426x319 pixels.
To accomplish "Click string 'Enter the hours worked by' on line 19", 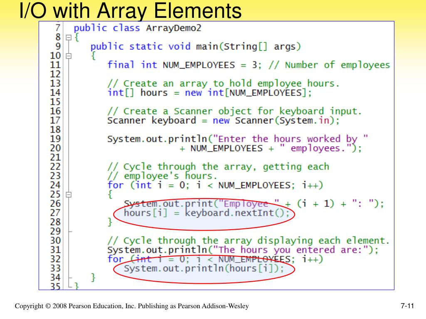I will (x=290, y=139).
